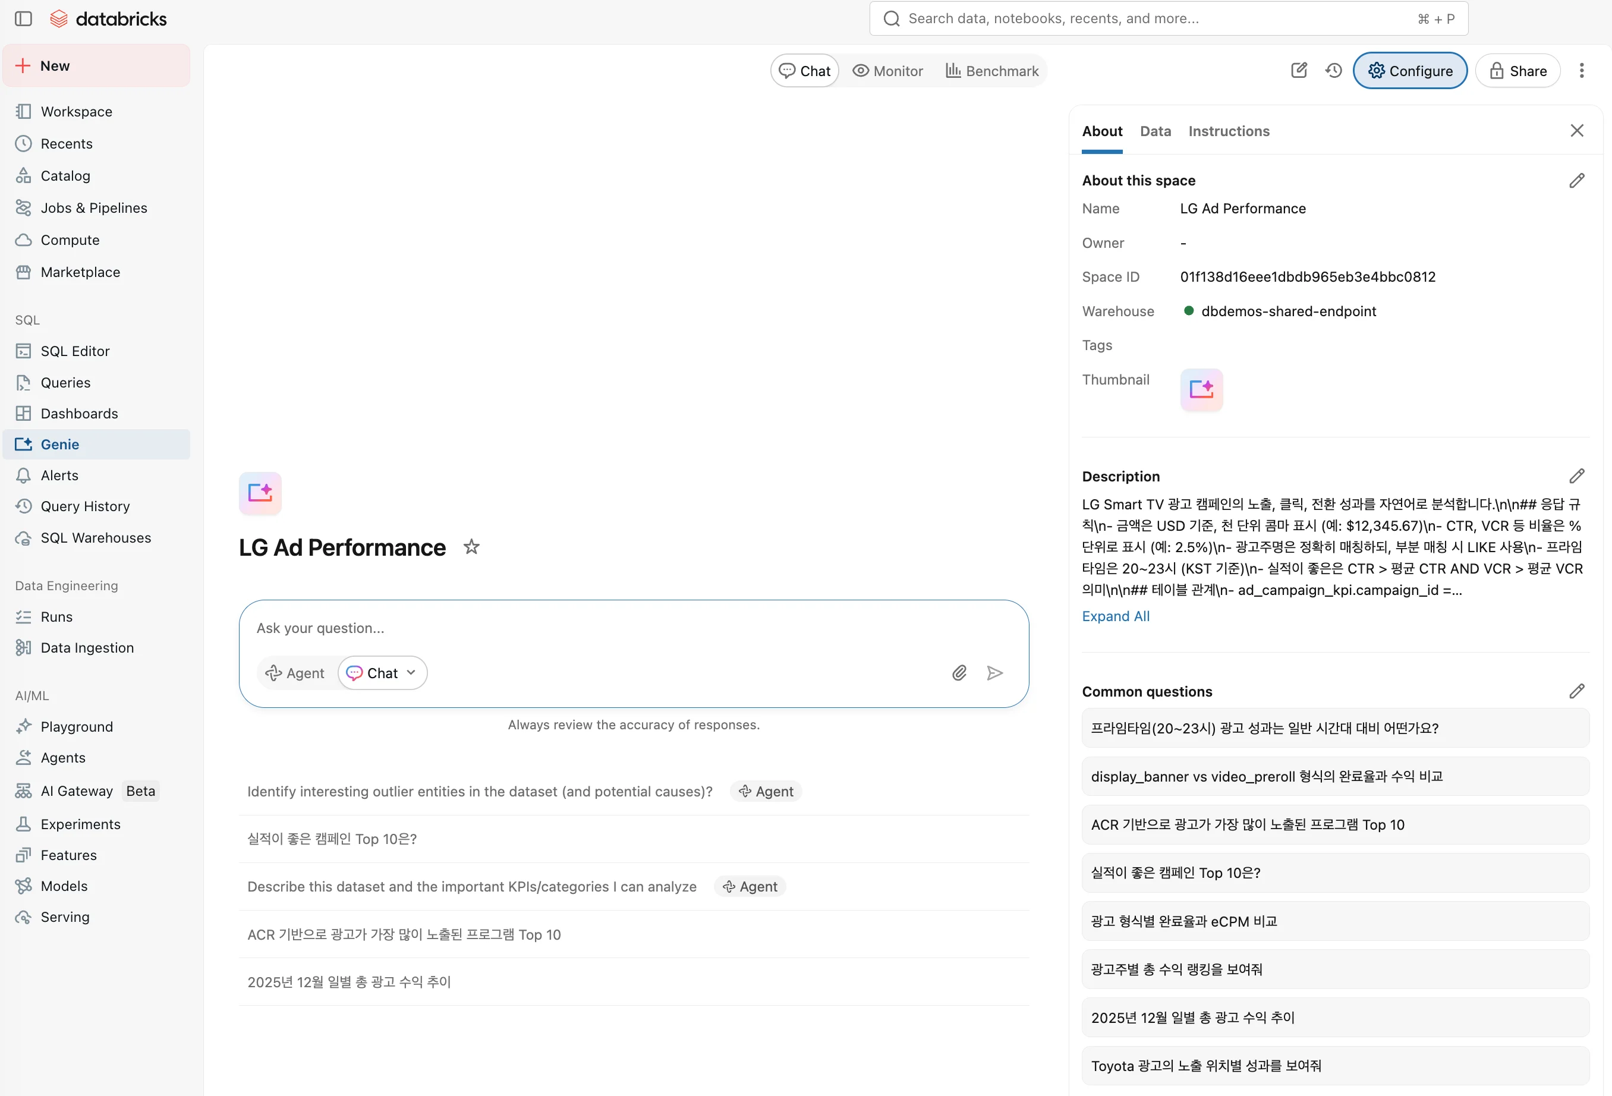Image resolution: width=1612 pixels, height=1096 pixels.
Task: Click common question '광고 형식별 완료율과 eCPM 비교'
Action: [1335, 921]
